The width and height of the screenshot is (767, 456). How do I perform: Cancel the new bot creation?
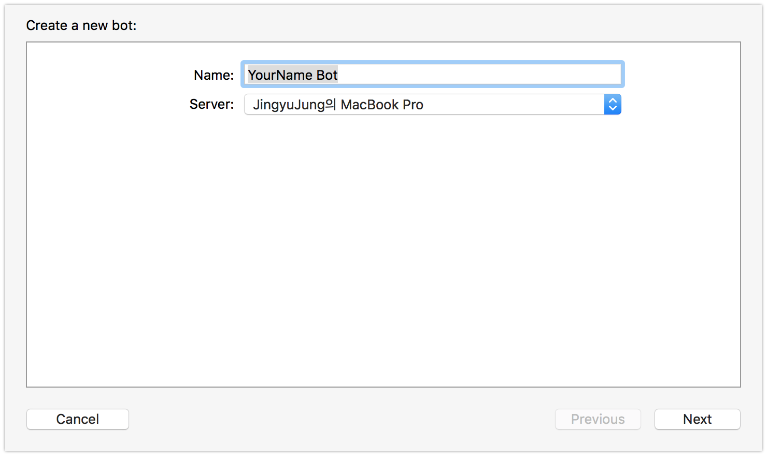pos(78,419)
